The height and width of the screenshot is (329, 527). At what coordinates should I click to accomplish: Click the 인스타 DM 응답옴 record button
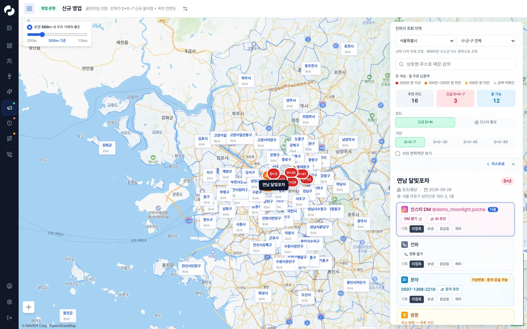click(444, 229)
